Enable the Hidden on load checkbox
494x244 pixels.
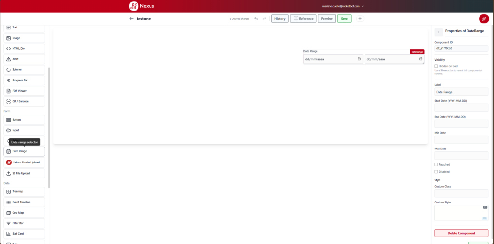coord(436,66)
